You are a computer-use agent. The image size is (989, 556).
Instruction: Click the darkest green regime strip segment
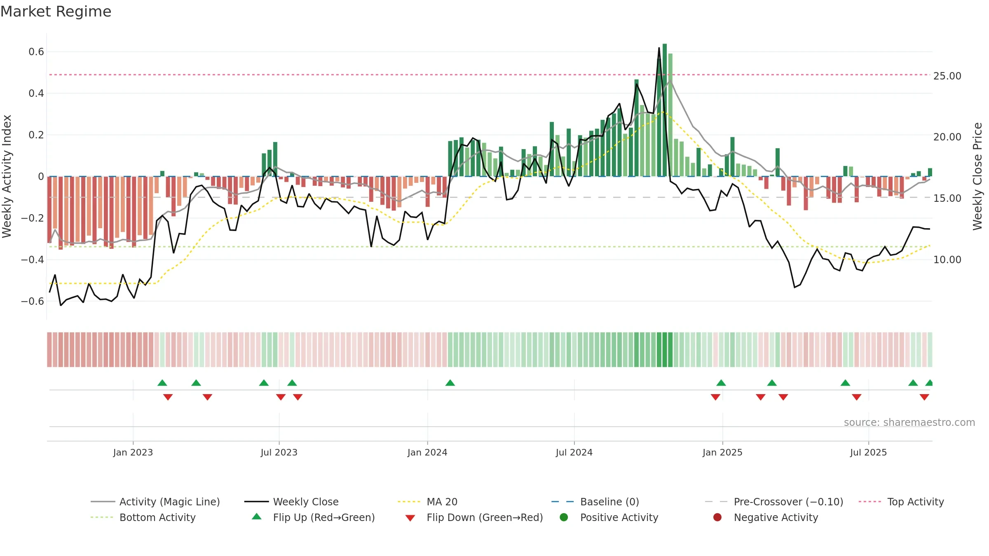pos(665,349)
